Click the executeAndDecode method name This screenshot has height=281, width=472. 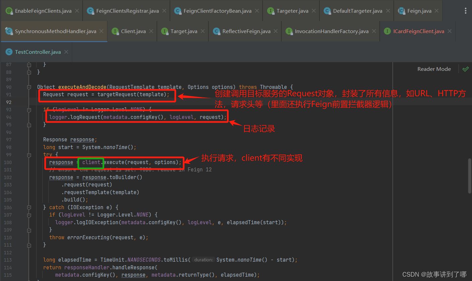(82, 87)
